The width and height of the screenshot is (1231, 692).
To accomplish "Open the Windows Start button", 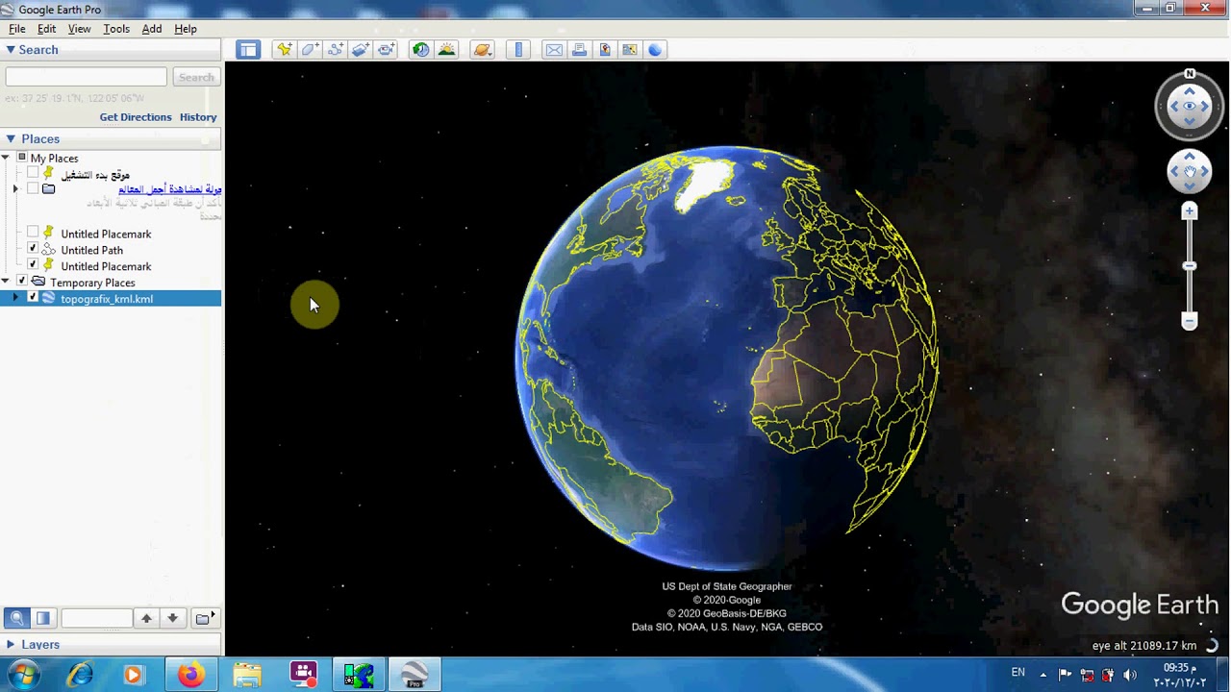I will (25, 675).
